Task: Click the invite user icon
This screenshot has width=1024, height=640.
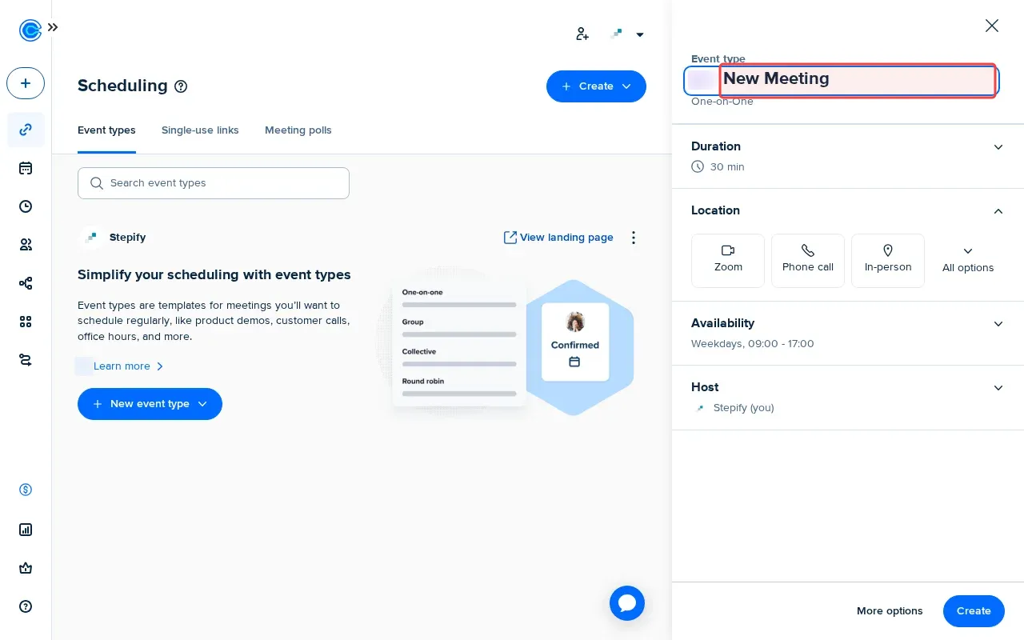Action: 582,34
